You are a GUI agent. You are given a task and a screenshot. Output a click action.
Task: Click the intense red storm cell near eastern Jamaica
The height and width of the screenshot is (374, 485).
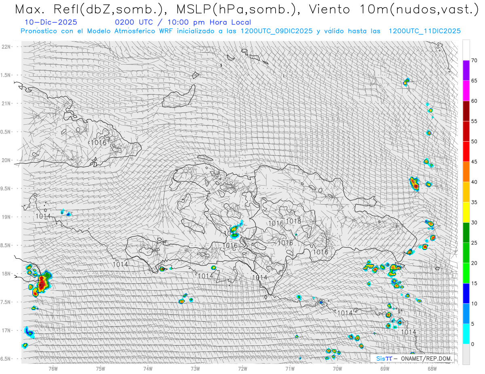[42, 282]
